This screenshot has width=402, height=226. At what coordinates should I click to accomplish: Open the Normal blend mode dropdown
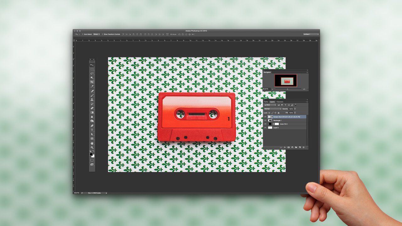[x=272, y=109]
